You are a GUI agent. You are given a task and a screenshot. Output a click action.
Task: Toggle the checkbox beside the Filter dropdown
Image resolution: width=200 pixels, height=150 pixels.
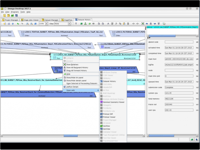[73, 24]
